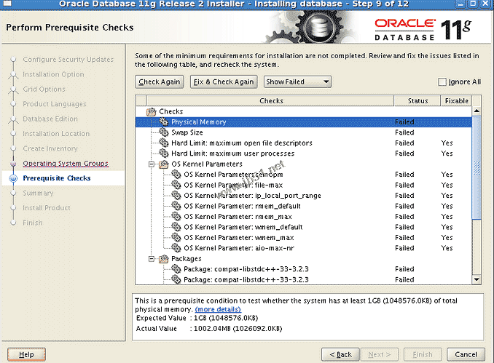This screenshot has height=363, width=494.
Task: Click gear icon beside wmem_default
Action: click(x=176, y=227)
